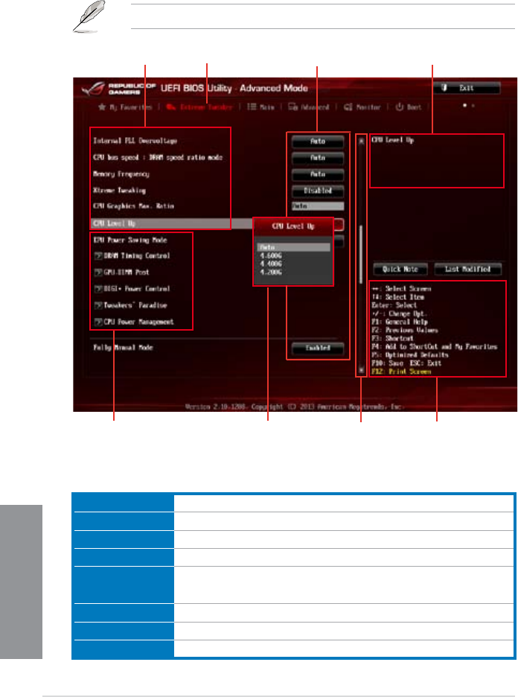Expand the DRAM Timing Control submenu

[132, 255]
